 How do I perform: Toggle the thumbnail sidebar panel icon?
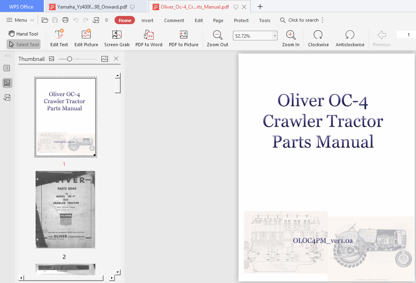coord(7,83)
